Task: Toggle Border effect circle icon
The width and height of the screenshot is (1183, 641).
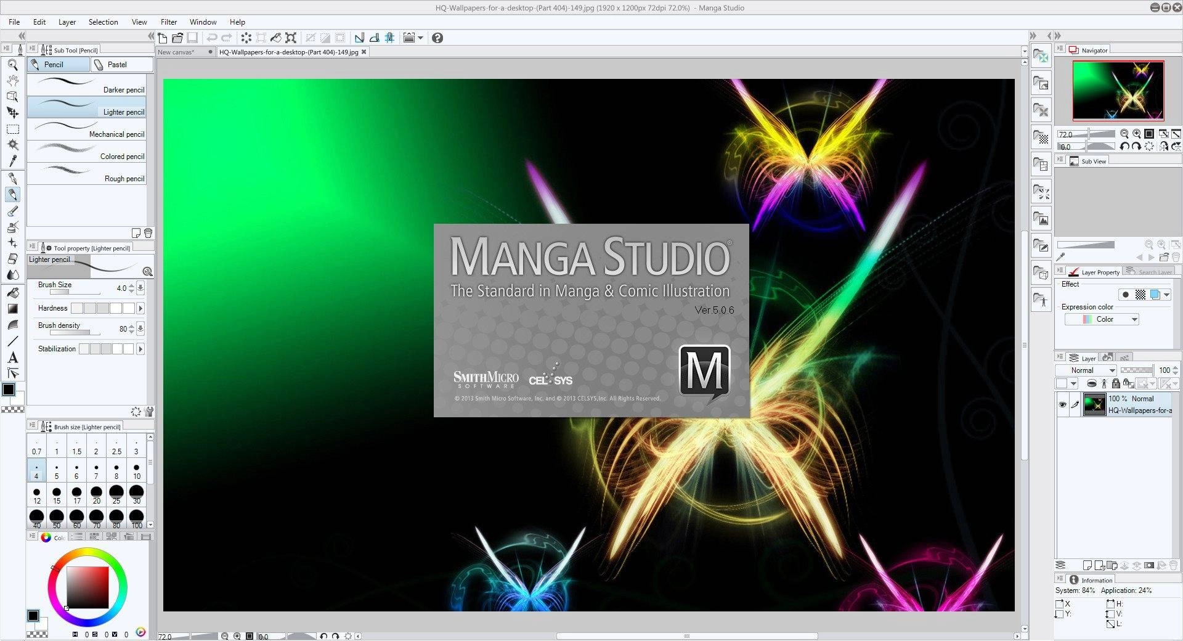Action: tap(1126, 295)
